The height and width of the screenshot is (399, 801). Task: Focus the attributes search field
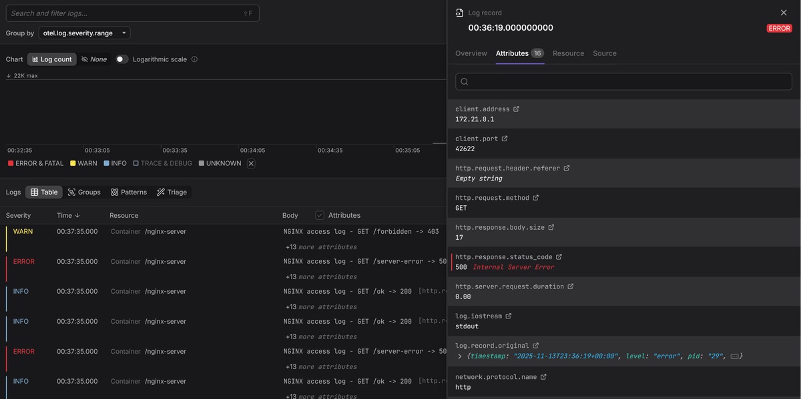623,82
